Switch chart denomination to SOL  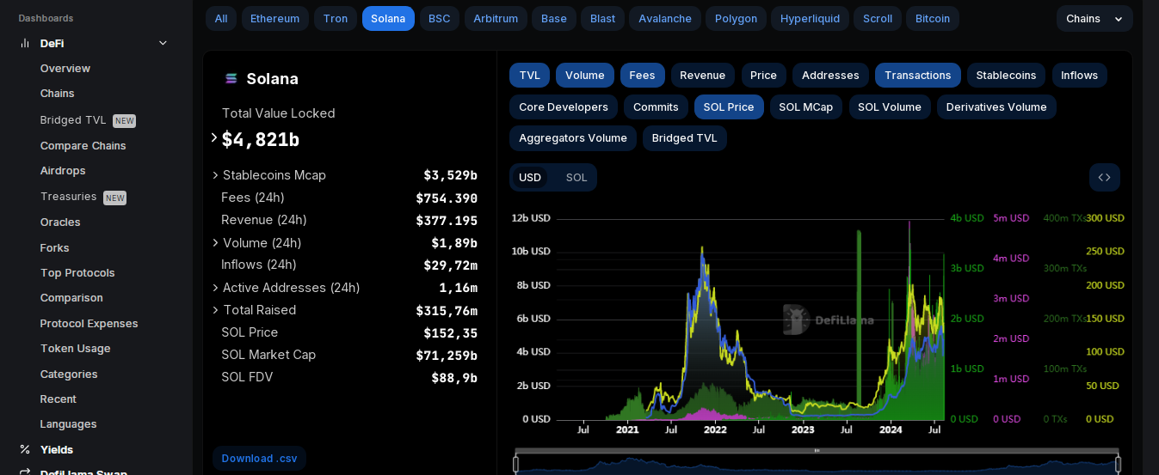(576, 178)
